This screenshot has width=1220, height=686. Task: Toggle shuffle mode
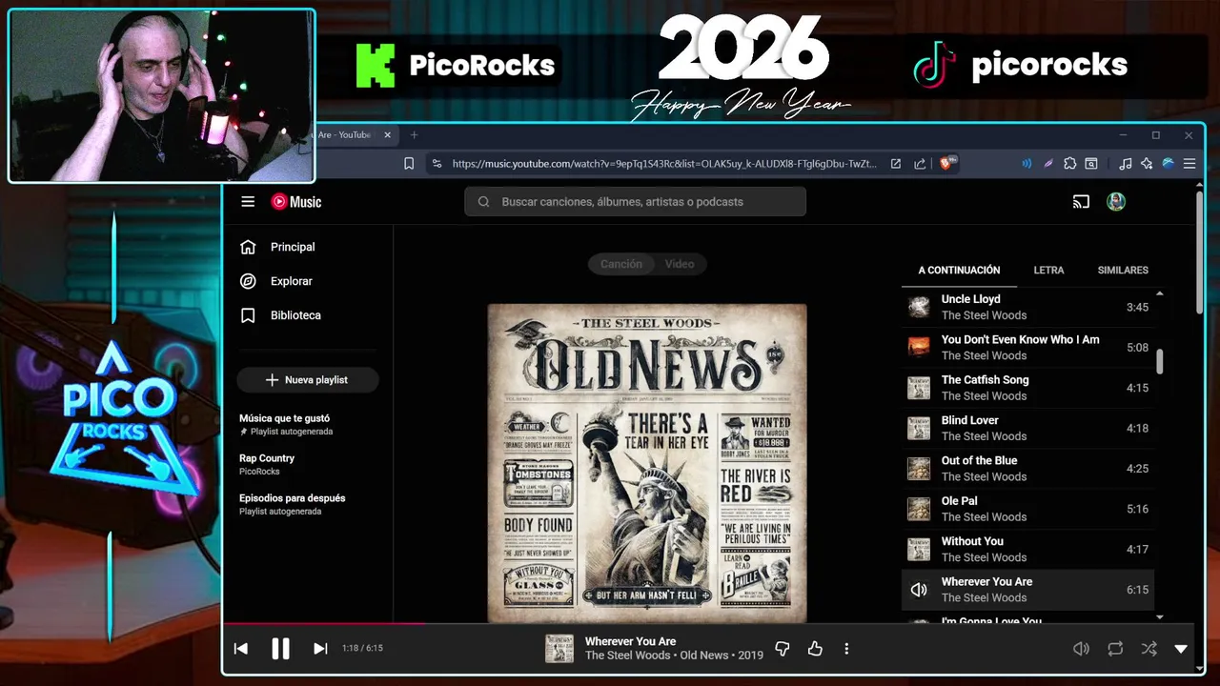coord(1149,649)
